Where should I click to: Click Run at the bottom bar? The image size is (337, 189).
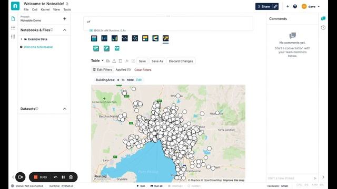[141, 186]
